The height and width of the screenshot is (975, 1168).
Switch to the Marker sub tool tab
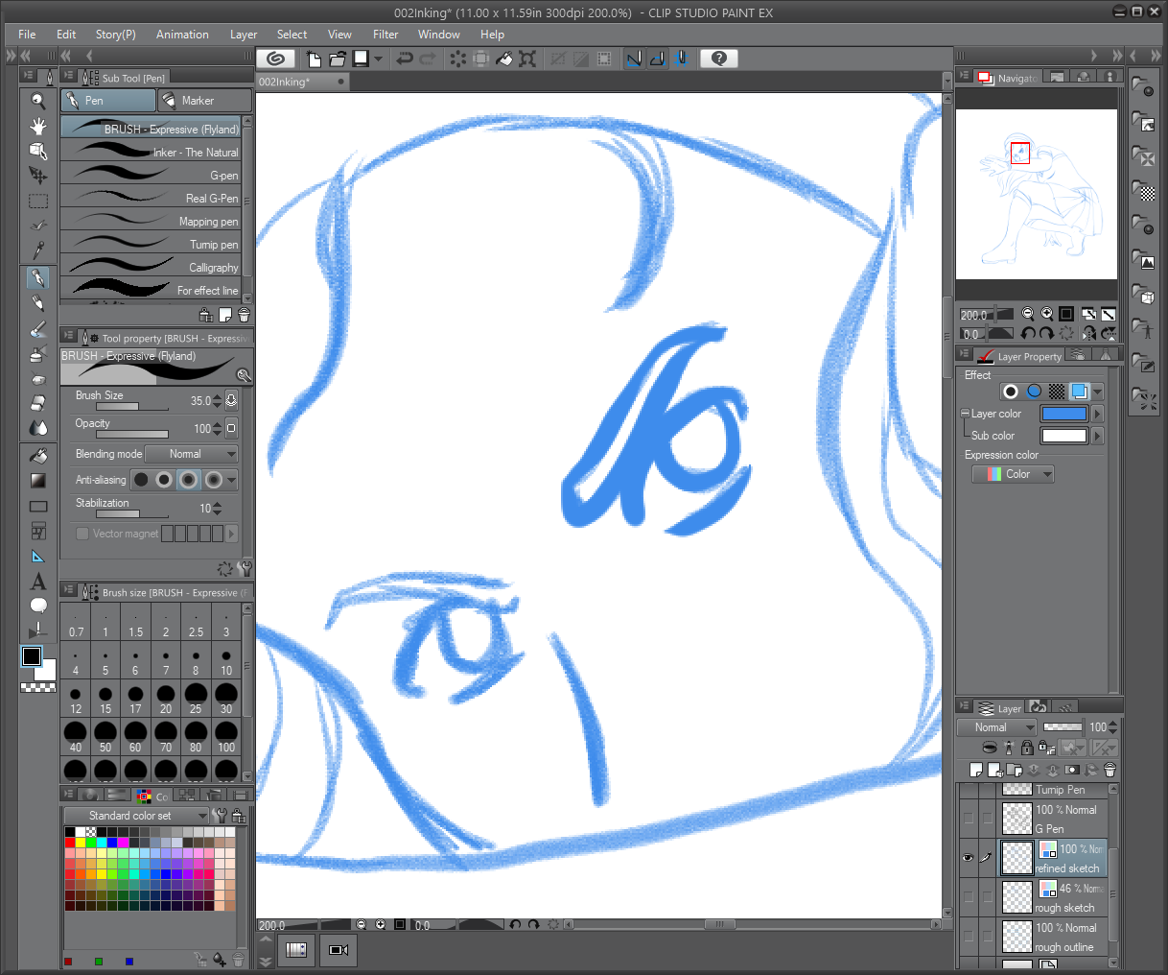pos(204,101)
